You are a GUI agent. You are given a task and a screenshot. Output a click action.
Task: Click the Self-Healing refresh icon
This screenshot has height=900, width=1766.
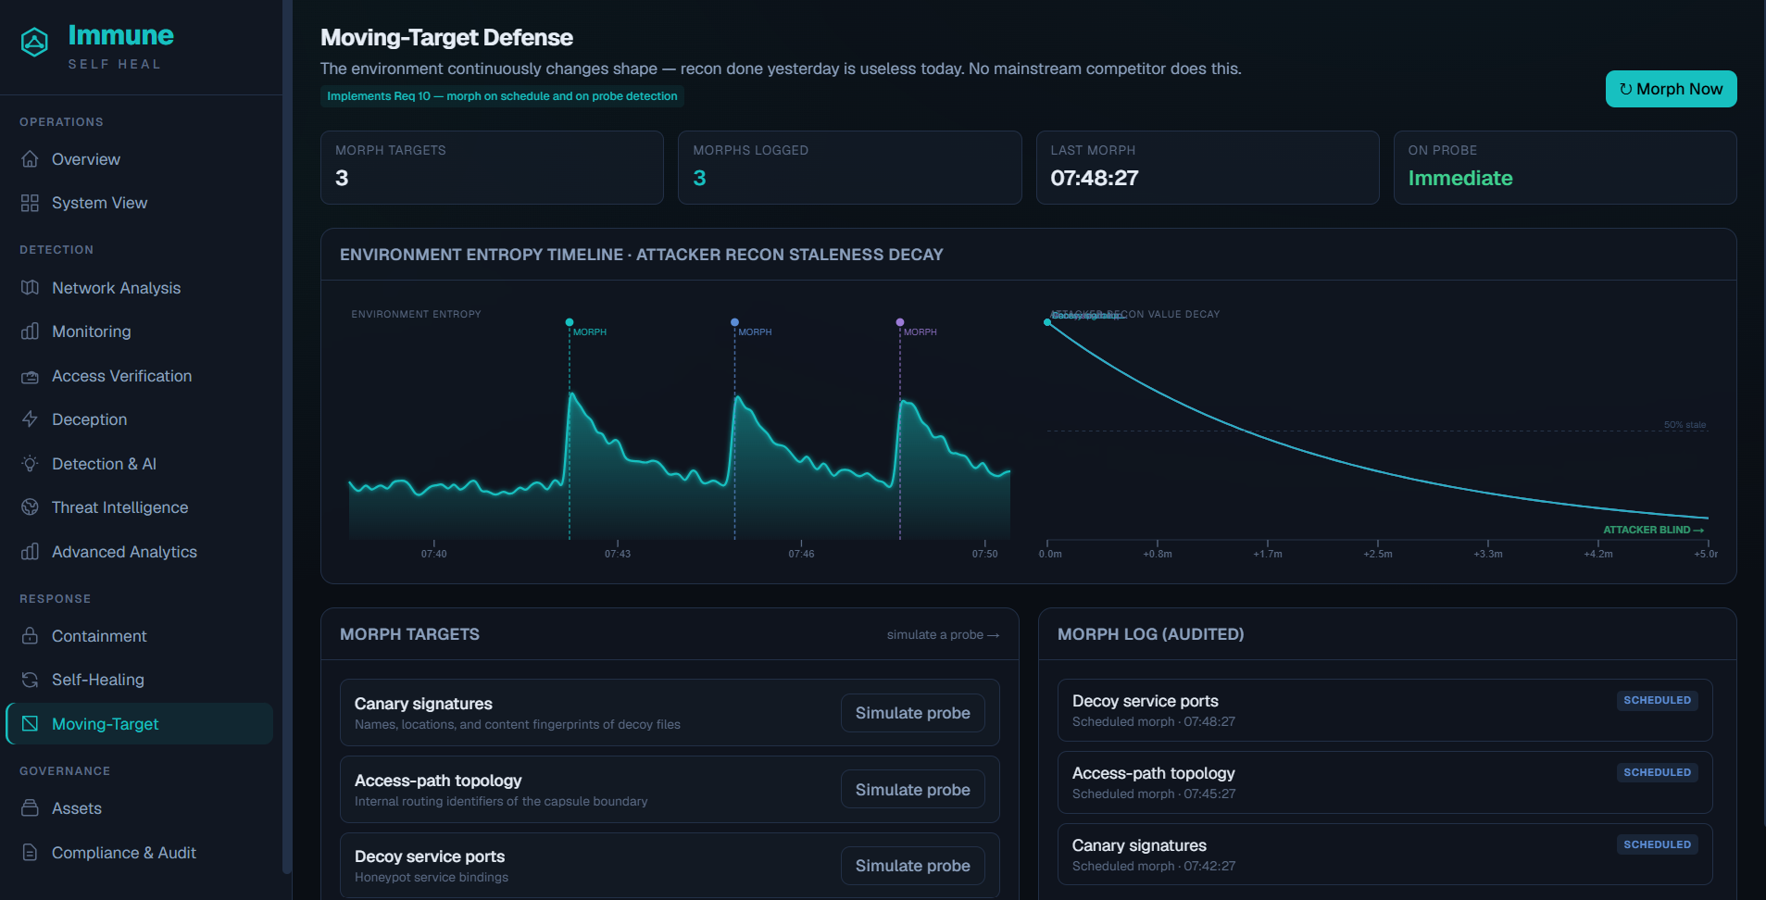tap(30, 680)
